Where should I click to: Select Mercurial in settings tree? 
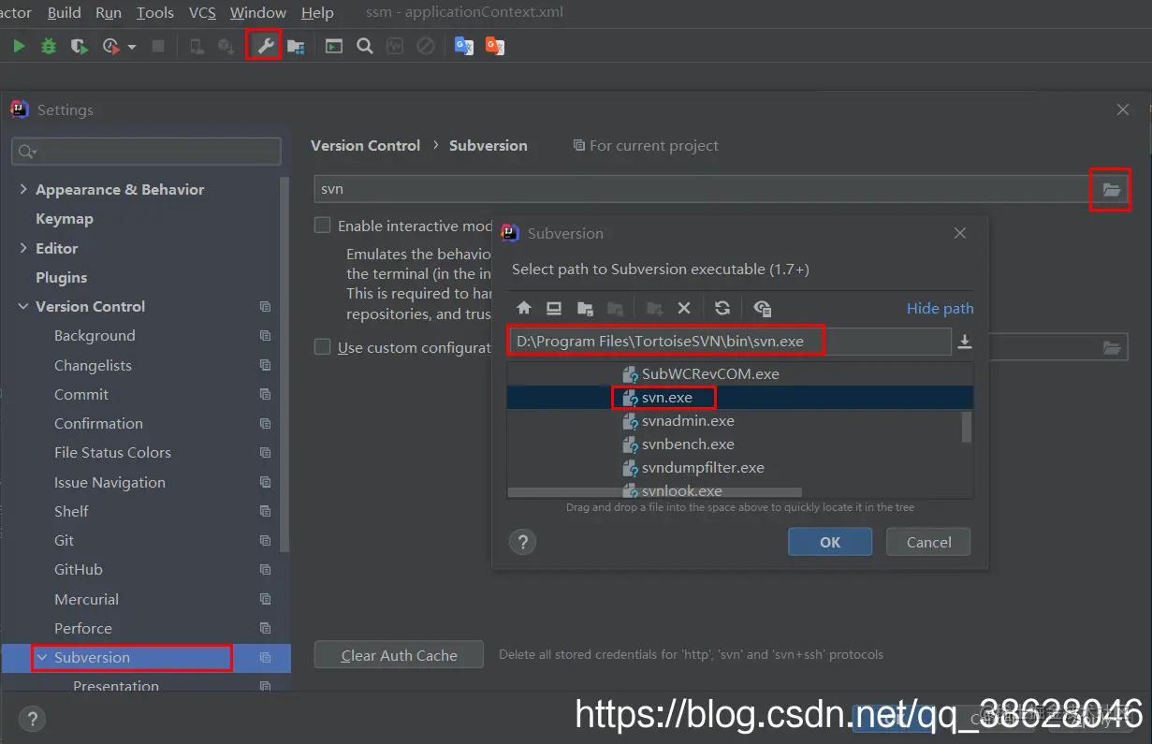[86, 599]
